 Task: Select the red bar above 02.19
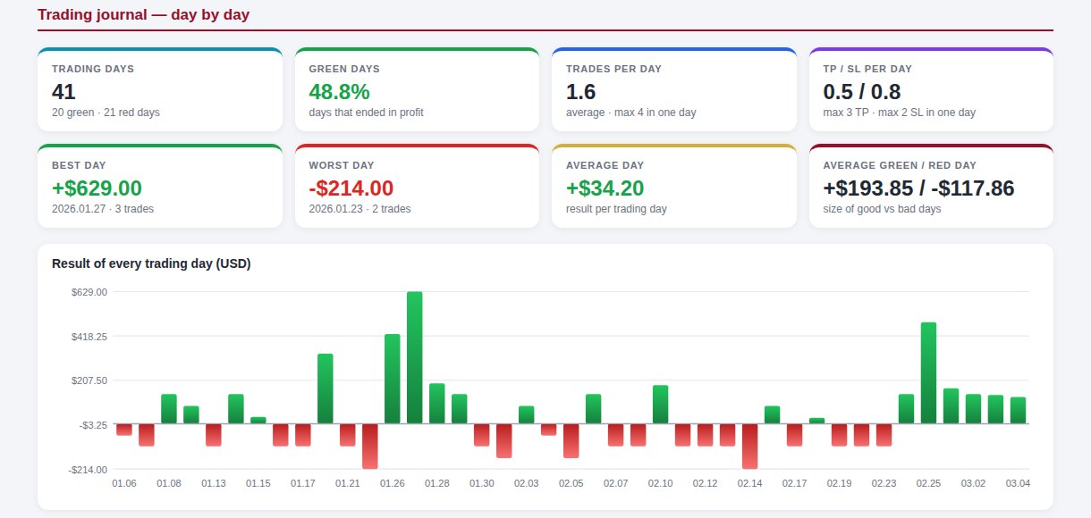coord(840,435)
